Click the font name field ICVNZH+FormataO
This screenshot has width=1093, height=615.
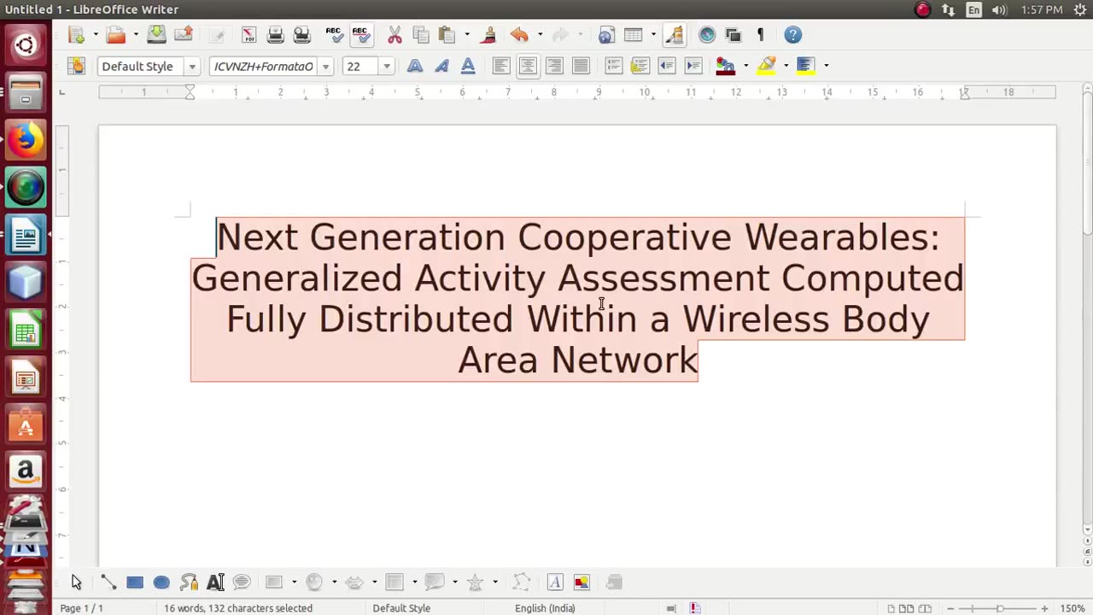pyautogui.click(x=263, y=67)
